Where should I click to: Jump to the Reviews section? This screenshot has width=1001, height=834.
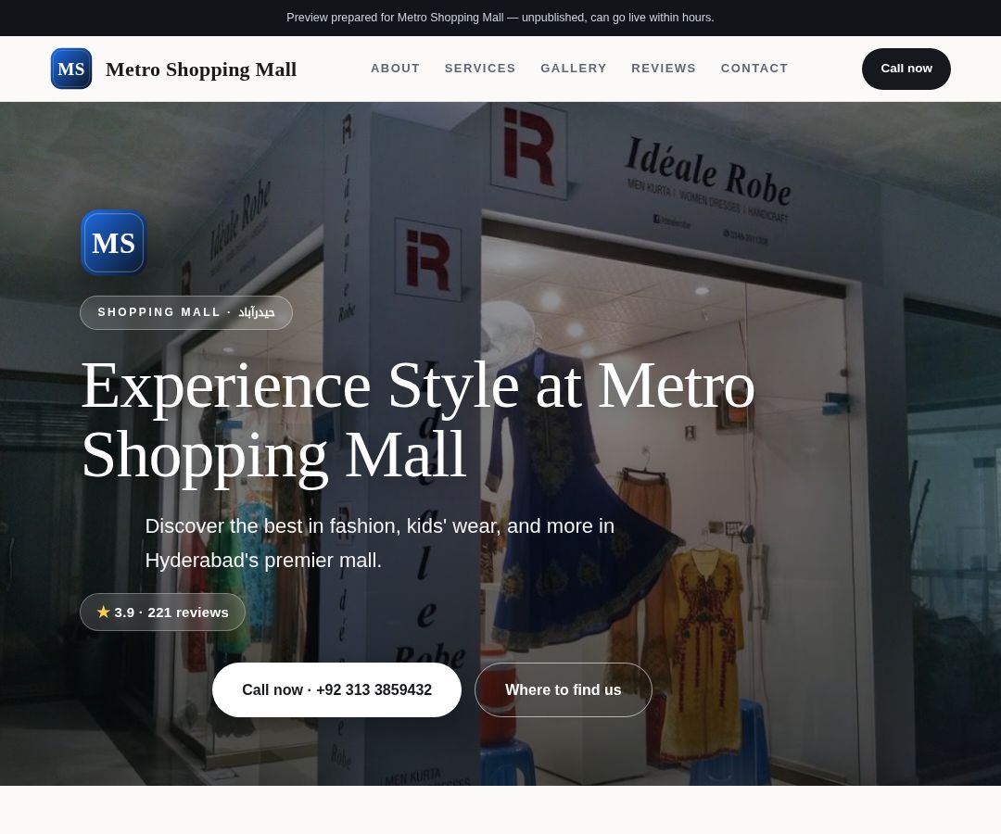click(x=664, y=69)
